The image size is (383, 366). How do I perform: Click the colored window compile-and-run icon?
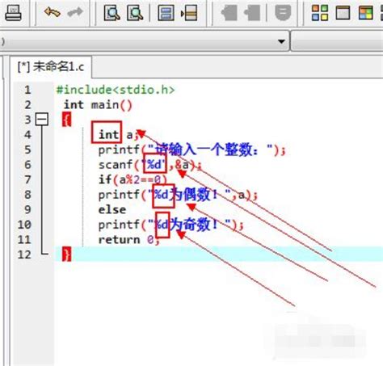tap(366, 13)
